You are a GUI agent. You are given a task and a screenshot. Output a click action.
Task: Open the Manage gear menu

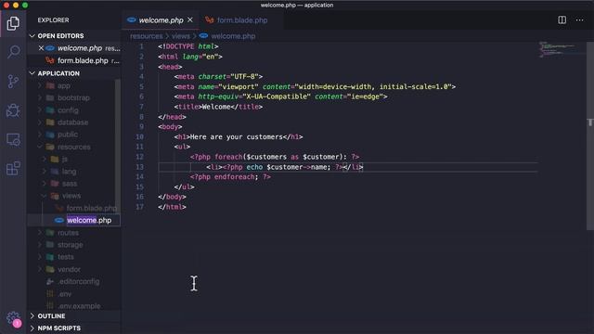pos(13,319)
